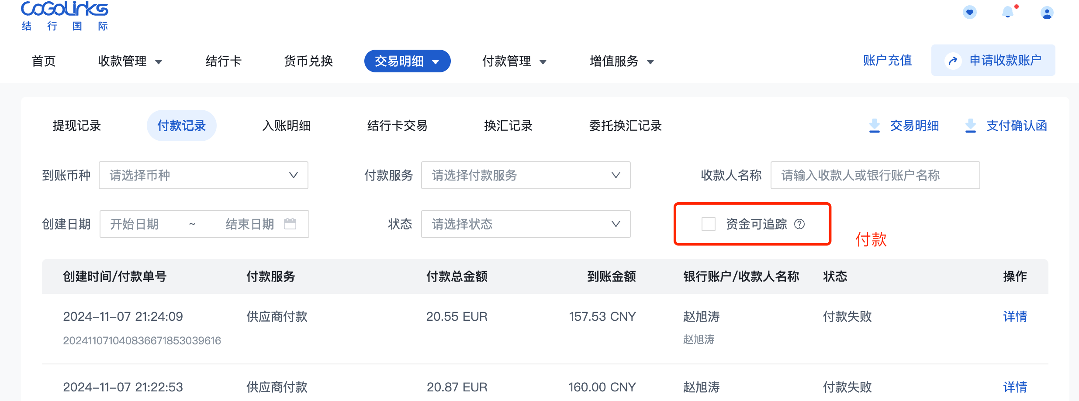Switch to the 入账明细 tab
This screenshot has width=1079, height=401.
click(x=287, y=126)
